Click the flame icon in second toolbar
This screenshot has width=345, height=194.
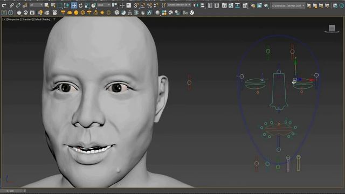point(149,13)
